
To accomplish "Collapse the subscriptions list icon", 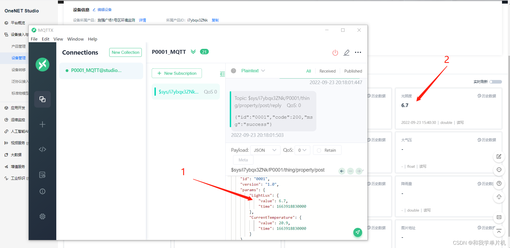I will coord(222,74).
